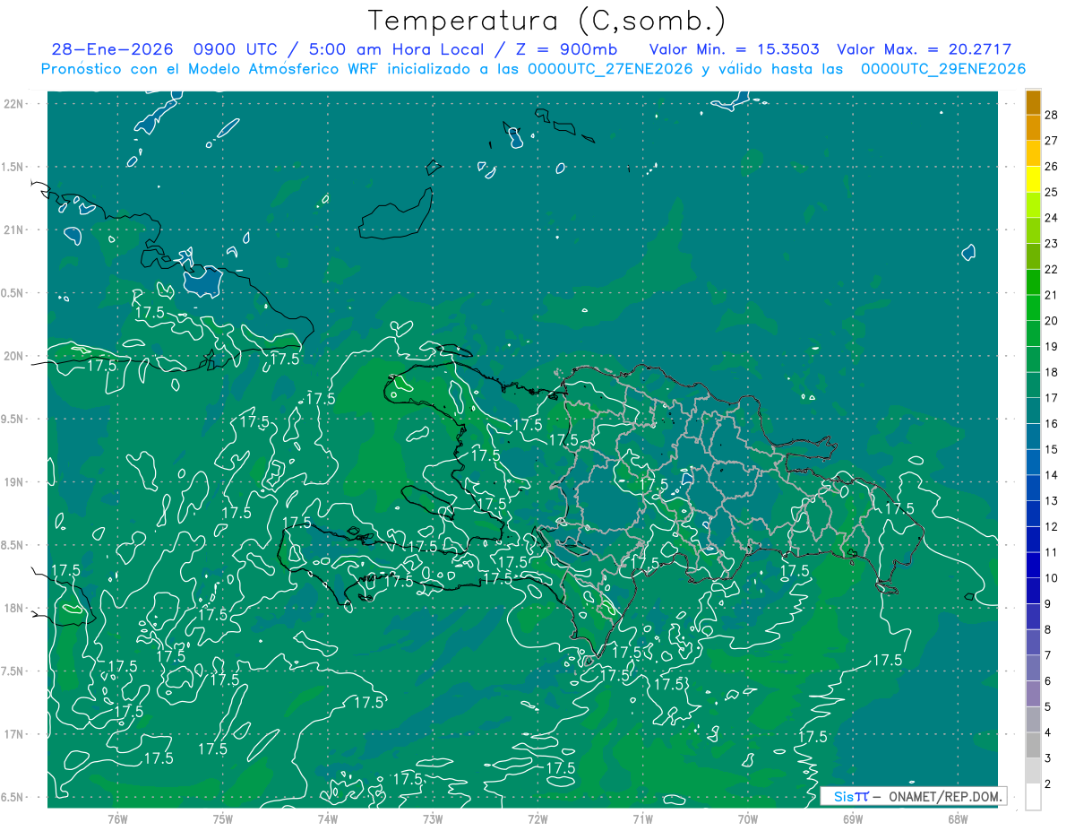Click the 'Sis' logo text in credit box
Viewport: 1075px width, 831px height.
[x=843, y=796]
